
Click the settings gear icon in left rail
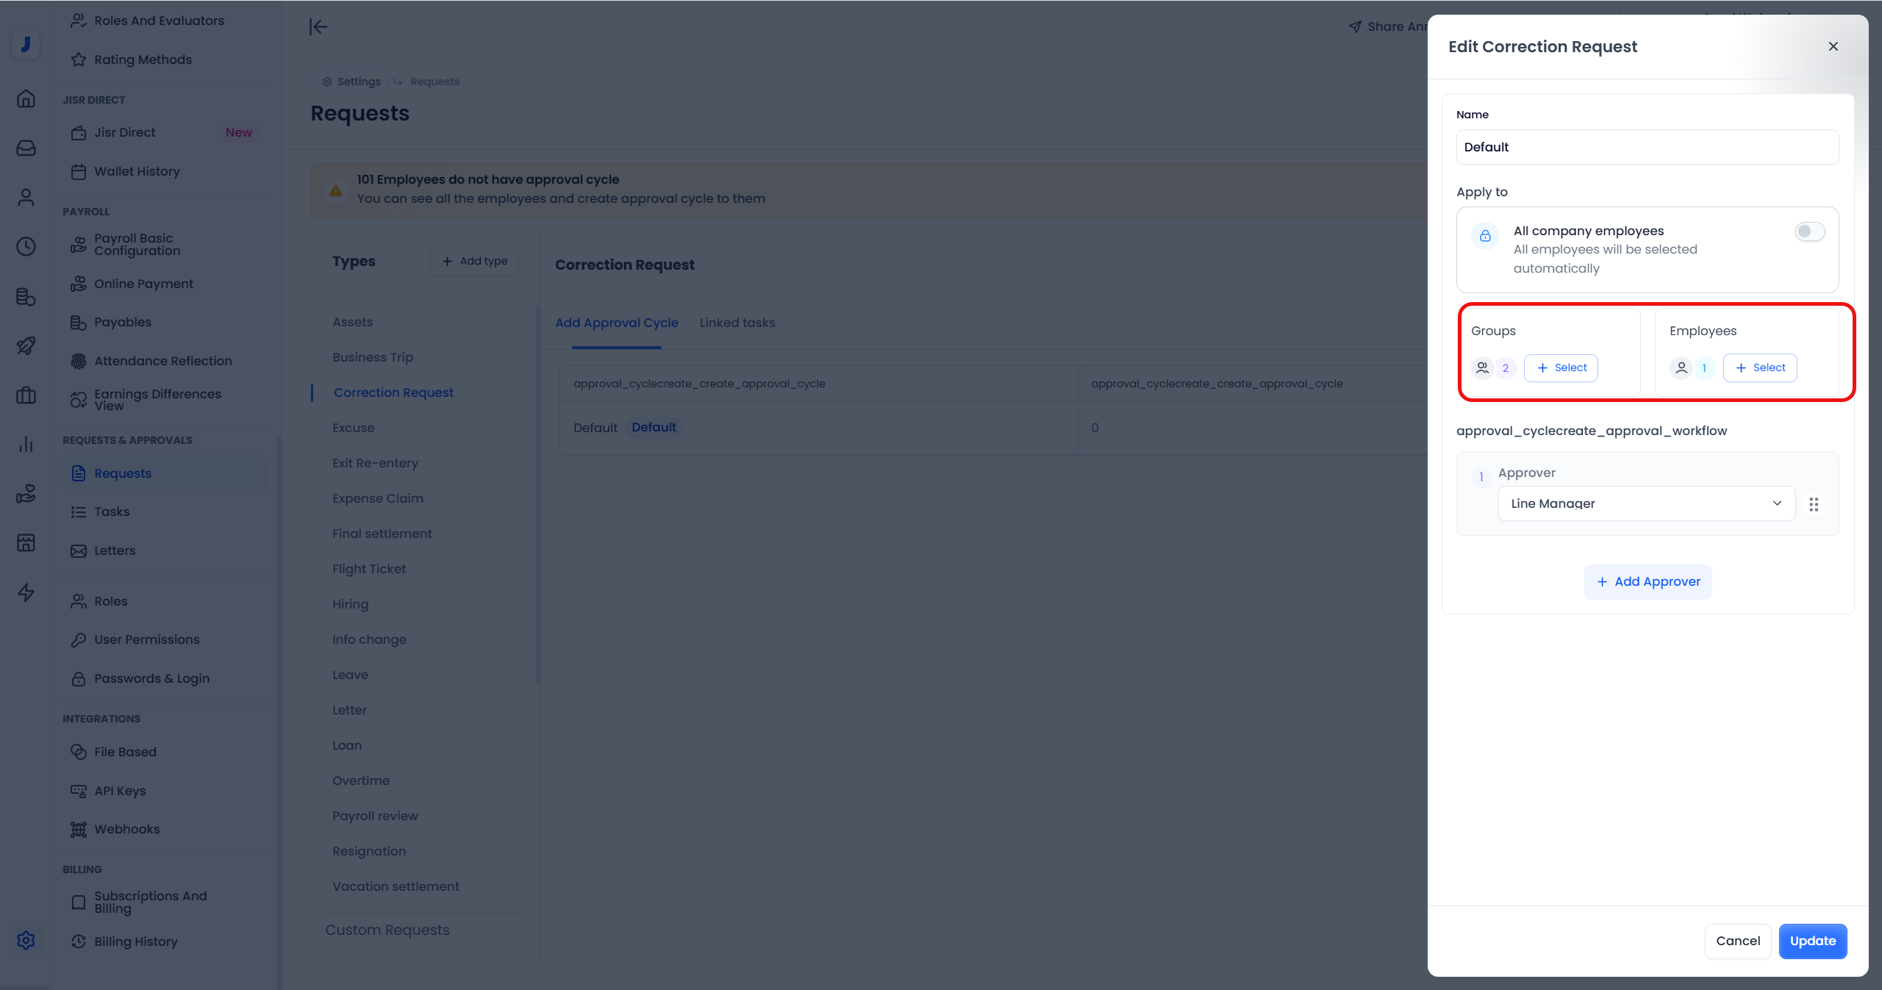pyautogui.click(x=26, y=940)
